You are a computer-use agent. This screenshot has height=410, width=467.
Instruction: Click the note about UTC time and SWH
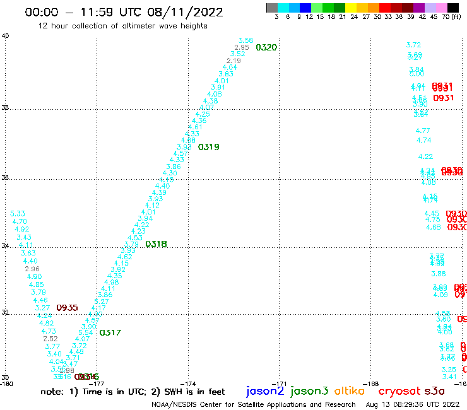133,392
